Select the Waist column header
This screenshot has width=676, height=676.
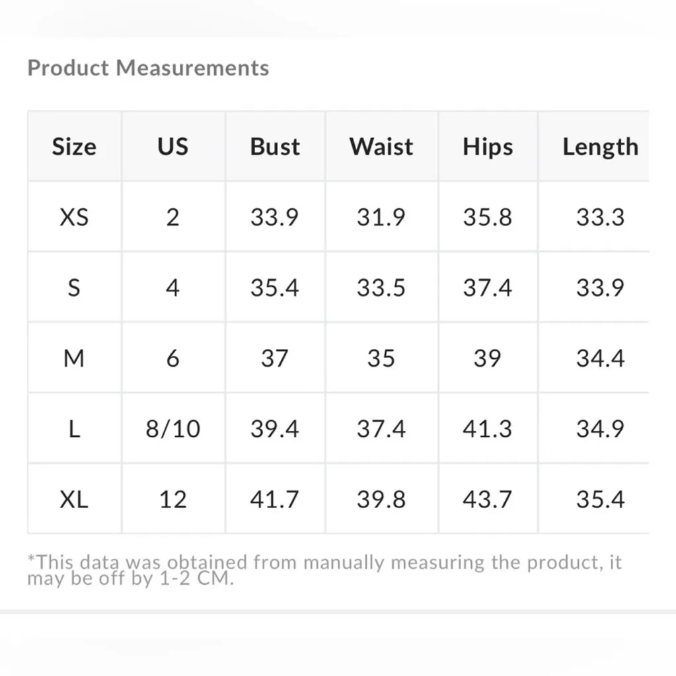pos(381,147)
